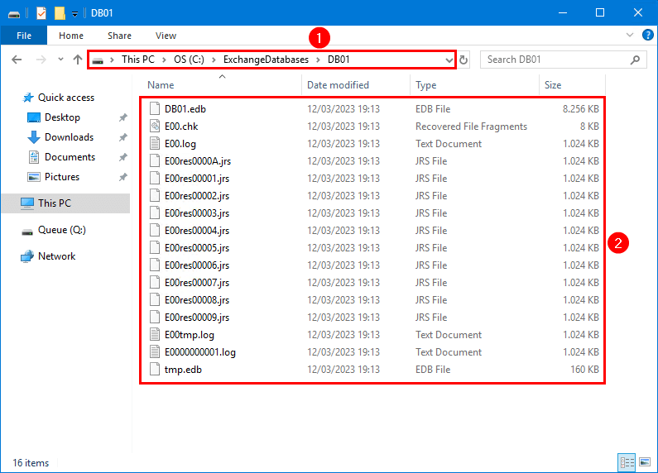Click This PC in the address breadcrumb
Screen dimensions: 658x473
point(138,60)
